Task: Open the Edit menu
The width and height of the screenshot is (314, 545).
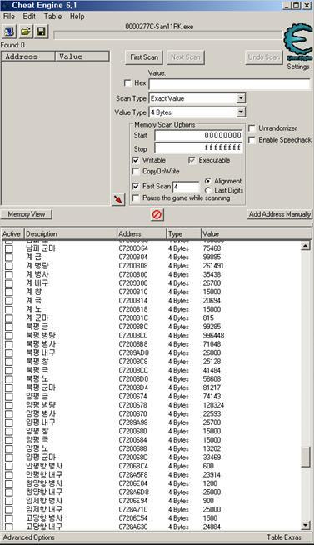Action: click(x=29, y=17)
